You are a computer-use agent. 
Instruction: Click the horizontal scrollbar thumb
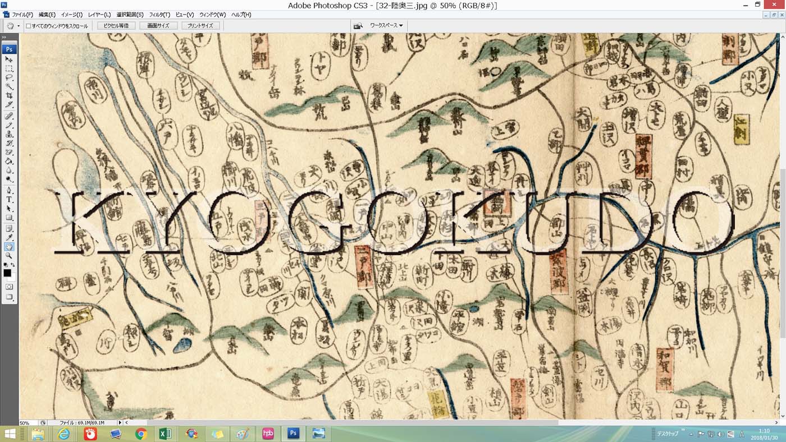[353, 423]
